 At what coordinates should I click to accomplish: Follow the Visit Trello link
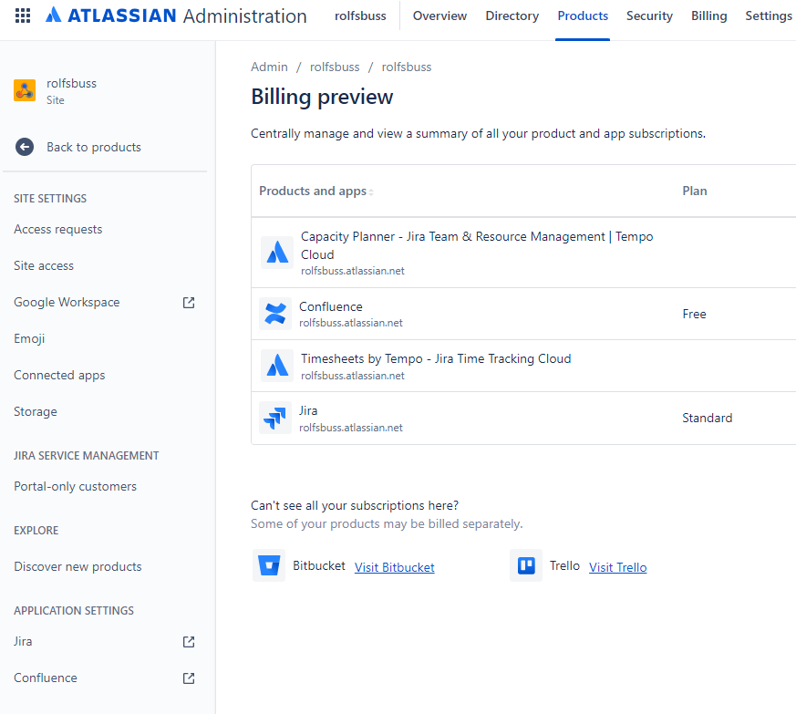[618, 568]
